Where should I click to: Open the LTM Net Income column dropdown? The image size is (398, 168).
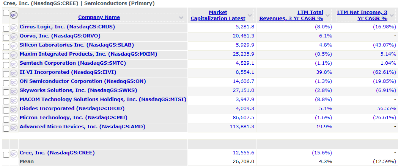point(392,16)
